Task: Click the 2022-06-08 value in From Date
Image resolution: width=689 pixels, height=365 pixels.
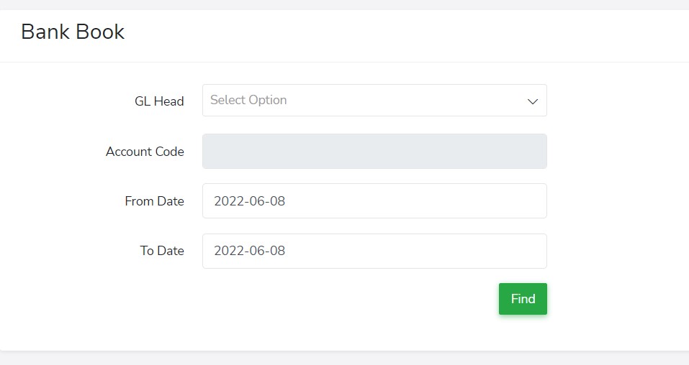Action: point(249,201)
